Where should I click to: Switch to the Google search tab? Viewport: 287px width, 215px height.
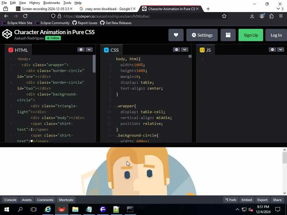108,9
